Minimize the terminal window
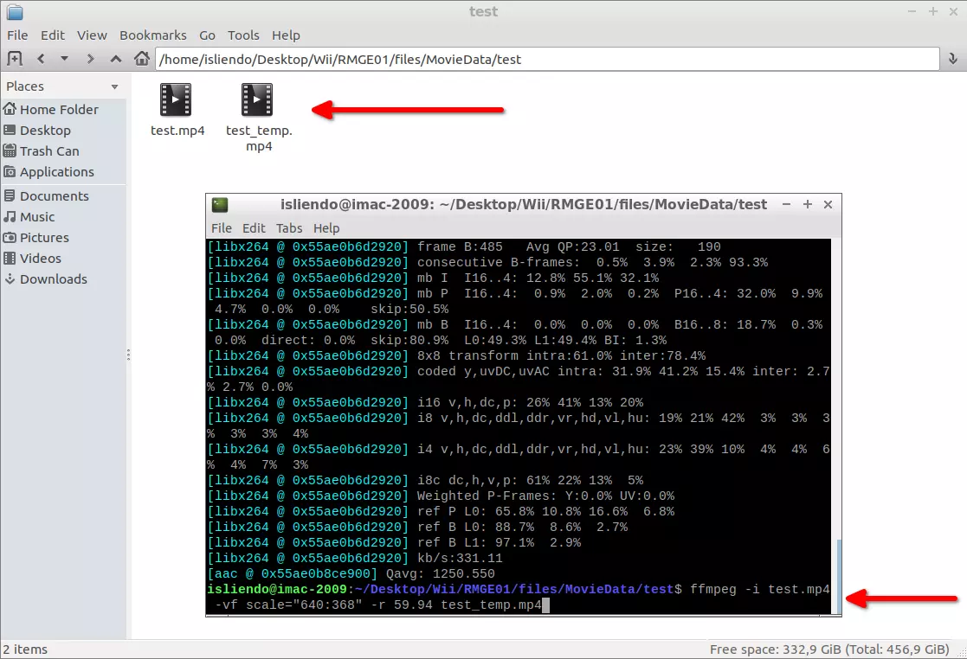The image size is (967, 659). (x=786, y=204)
